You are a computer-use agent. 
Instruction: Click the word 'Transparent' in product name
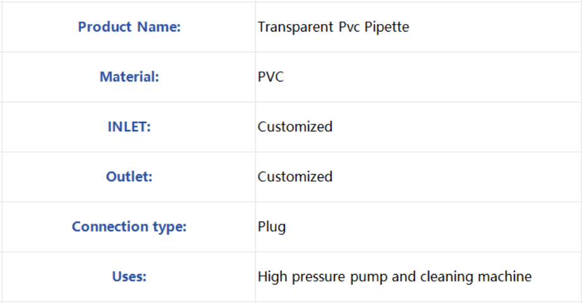pyautogui.click(x=296, y=27)
